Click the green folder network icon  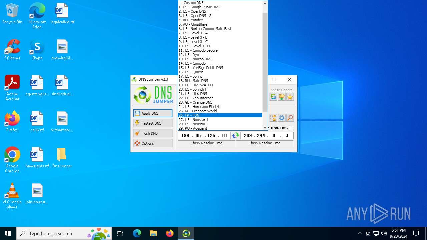[x=282, y=97]
